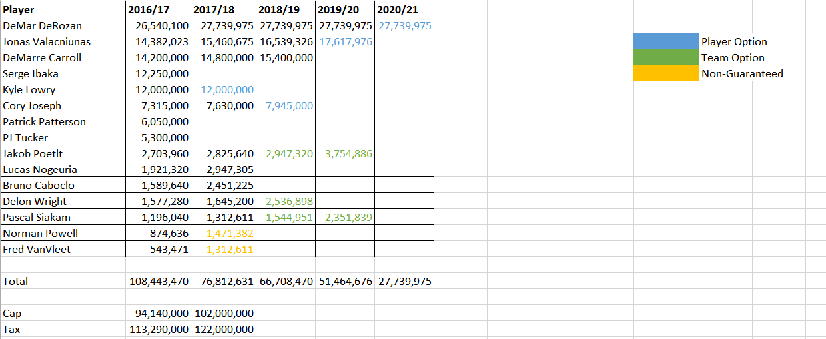Screen dimensions: 826x339
Task: Select the blue Player Option color cell
Action: pyautogui.click(x=666, y=41)
